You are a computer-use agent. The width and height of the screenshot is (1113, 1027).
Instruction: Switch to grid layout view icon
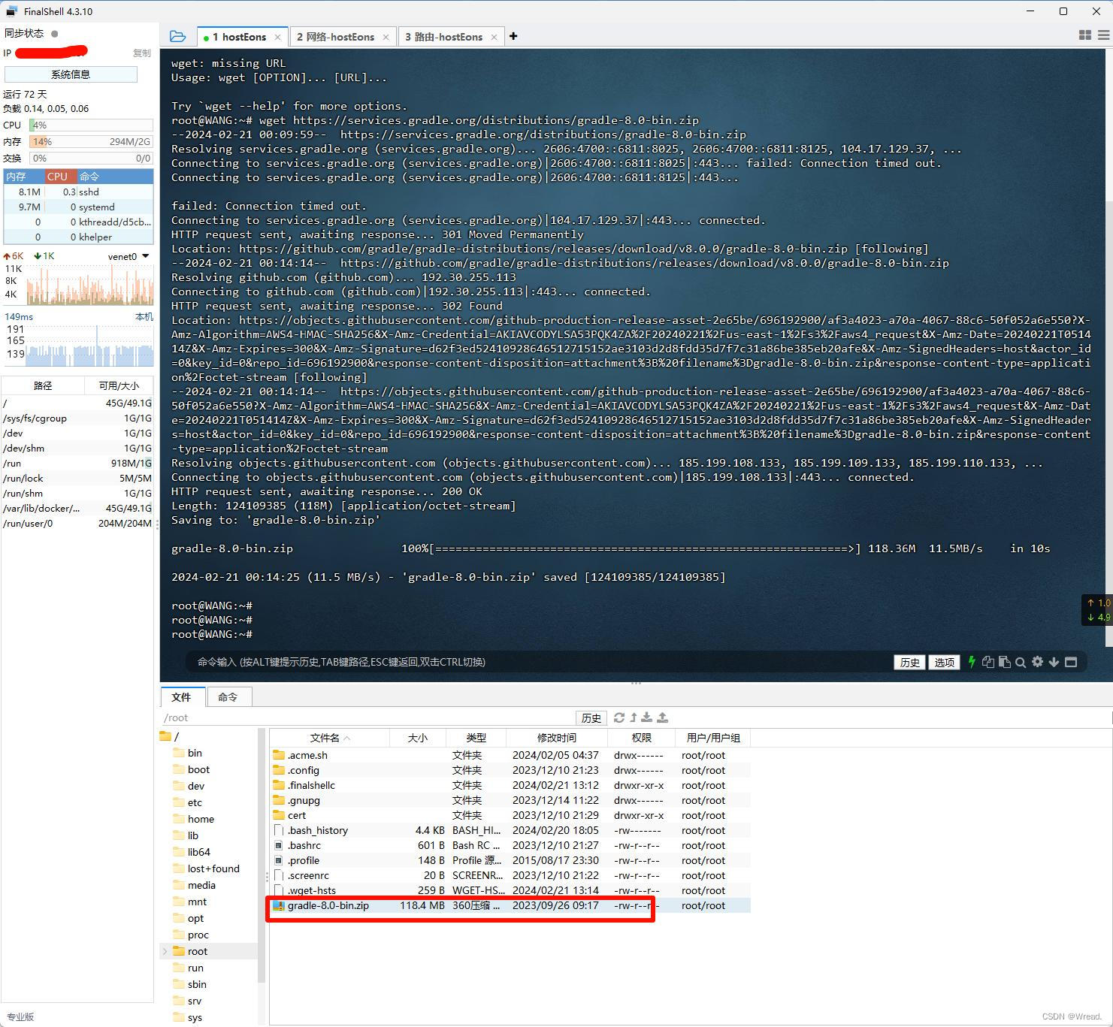coord(1084,35)
